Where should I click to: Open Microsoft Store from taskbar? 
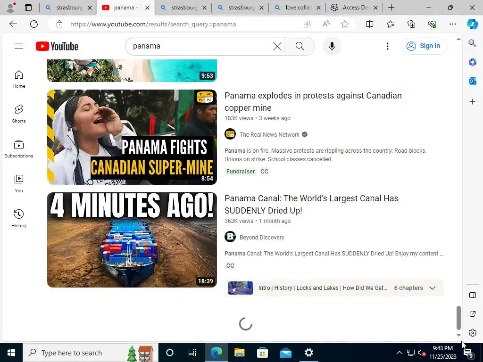262,353
